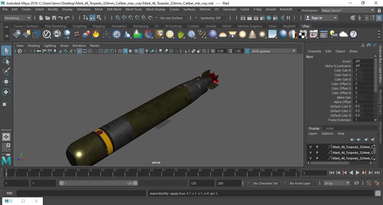
Task: Toggle the sRGB gamma color management button
Action: pos(247,51)
